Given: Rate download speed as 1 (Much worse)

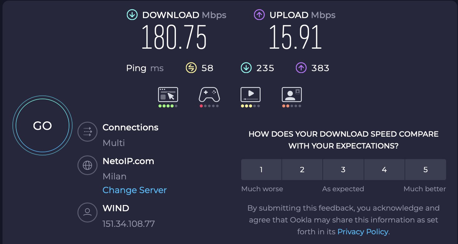Looking at the screenshot, I should [261, 170].
